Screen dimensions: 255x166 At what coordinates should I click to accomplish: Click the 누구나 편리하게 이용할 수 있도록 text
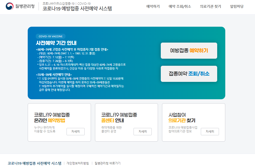(45, 129)
